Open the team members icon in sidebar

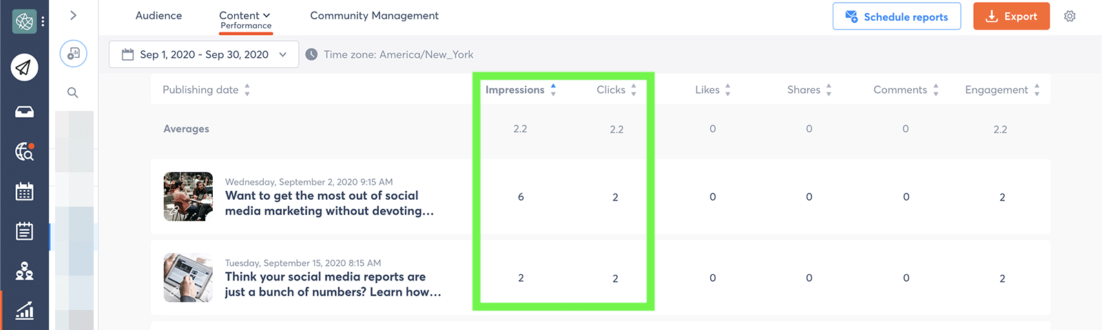coord(24,271)
